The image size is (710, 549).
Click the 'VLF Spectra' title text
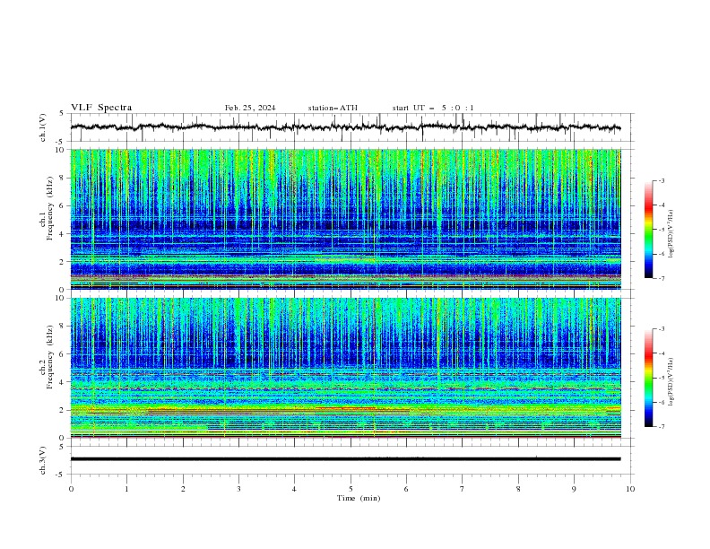point(101,108)
